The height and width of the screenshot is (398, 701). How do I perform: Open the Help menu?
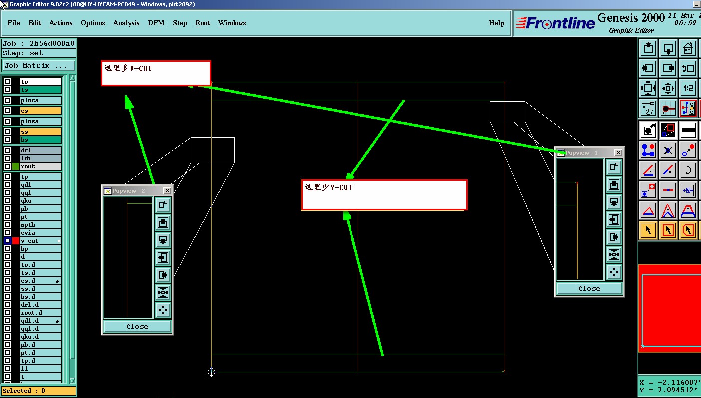point(497,23)
